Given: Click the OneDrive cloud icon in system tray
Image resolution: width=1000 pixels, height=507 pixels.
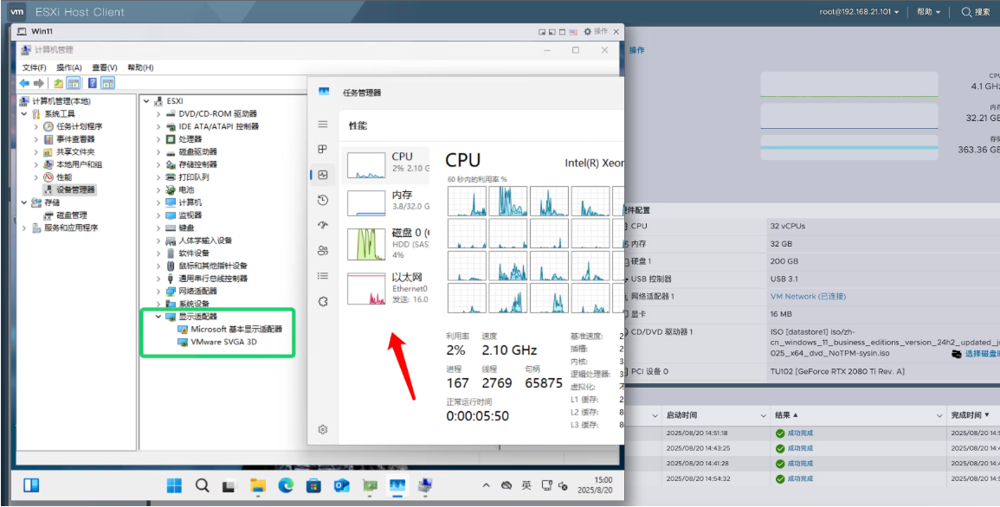Looking at the screenshot, I should [x=506, y=486].
